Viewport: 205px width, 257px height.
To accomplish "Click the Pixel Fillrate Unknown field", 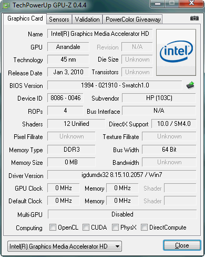I will point(71,136).
